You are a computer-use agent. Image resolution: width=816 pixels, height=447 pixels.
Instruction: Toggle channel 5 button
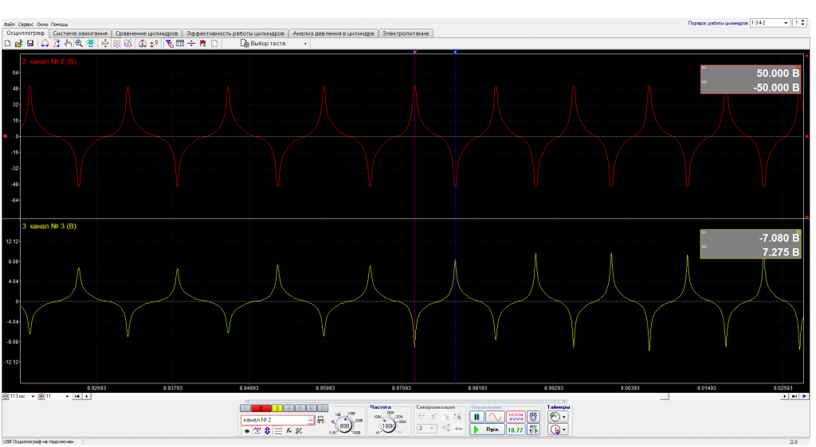pyautogui.click(x=300, y=408)
